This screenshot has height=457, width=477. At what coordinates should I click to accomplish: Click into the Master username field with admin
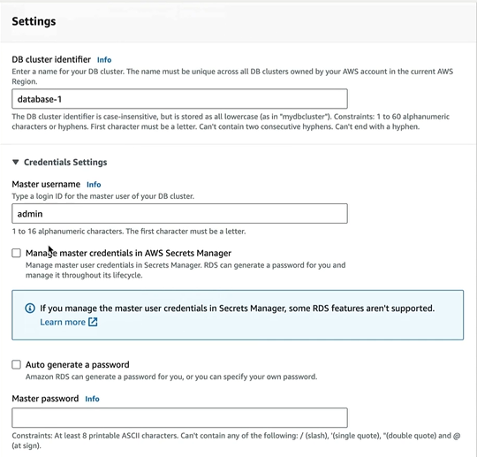click(179, 213)
